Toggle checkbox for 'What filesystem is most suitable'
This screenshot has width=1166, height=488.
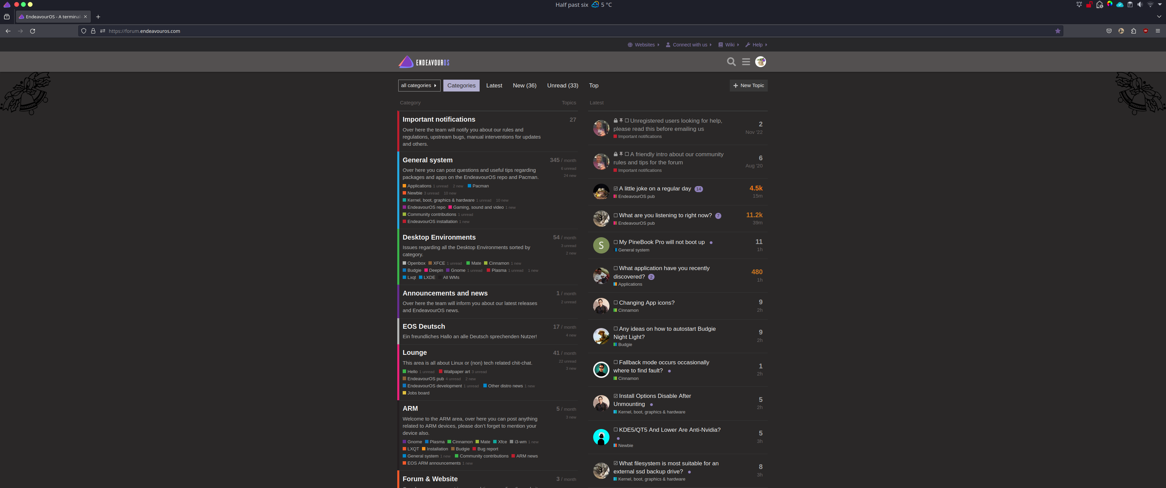[616, 463]
